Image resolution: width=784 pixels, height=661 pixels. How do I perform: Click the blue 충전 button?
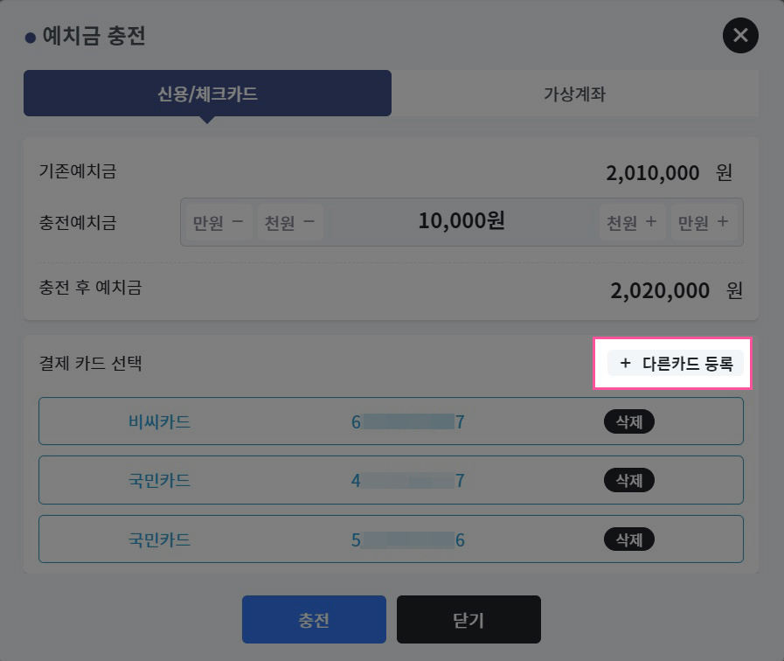tap(314, 620)
